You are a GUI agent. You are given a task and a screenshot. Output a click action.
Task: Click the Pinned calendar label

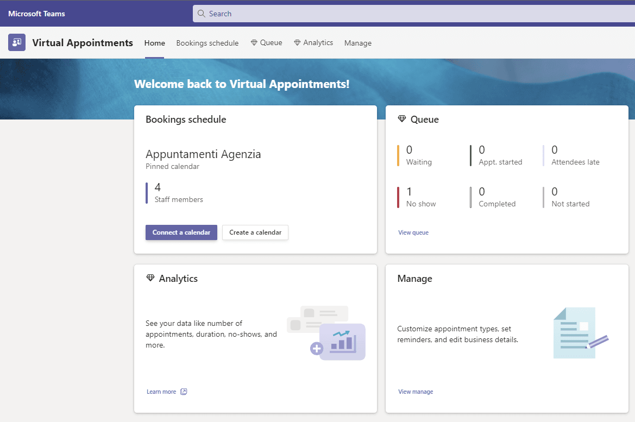coord(173,166)
